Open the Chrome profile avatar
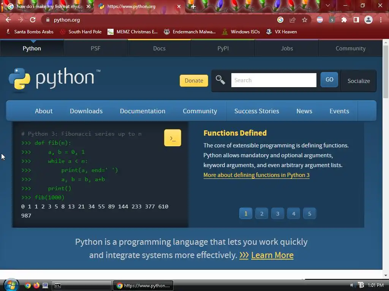This screenshot has width=389, height=291. tap(368, 20)
